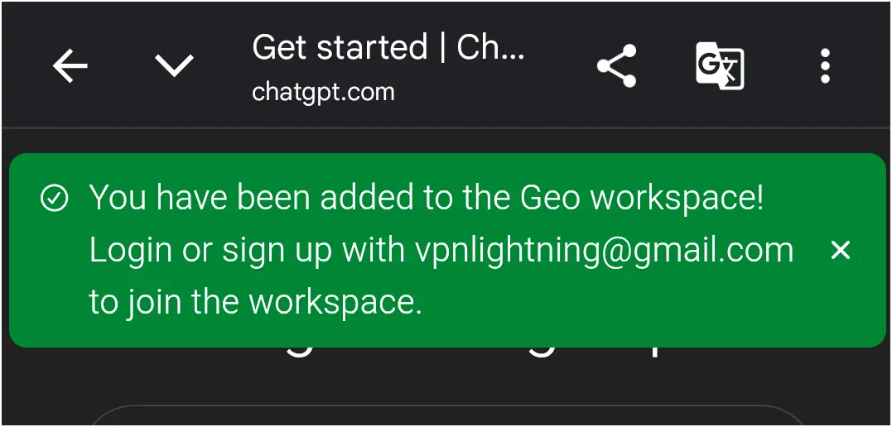Screen dimensions: 892x427
Task: Tap the chatgpt.com domain text
Action: [323, 92]
